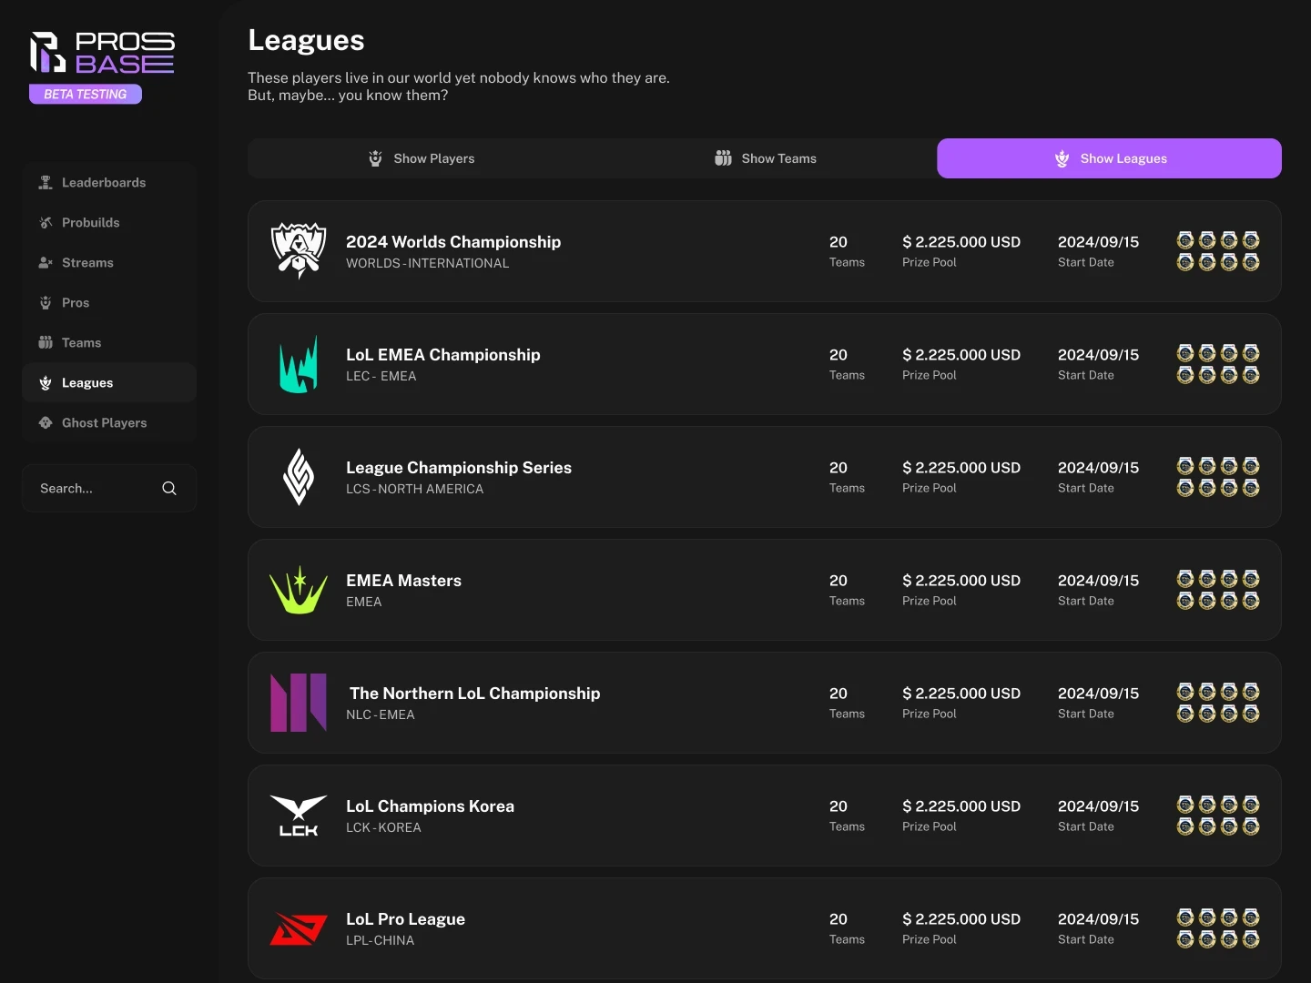Click team badges in LoL Pro League row

point(1218,928)
